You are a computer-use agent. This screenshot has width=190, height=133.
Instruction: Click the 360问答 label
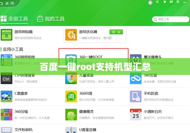pyautogui.click(x=86, y=94)
